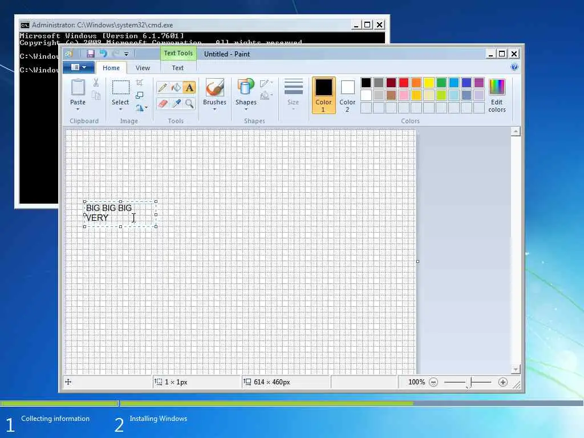Viewport: 584px width, 438px height.
Task: Pick the orange color swatch
Action: click(x=416, y=83)
